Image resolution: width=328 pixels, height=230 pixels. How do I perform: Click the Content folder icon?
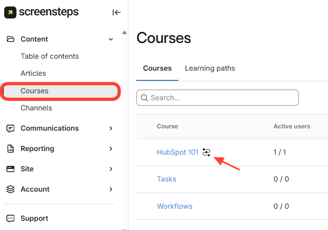[11, 39]
